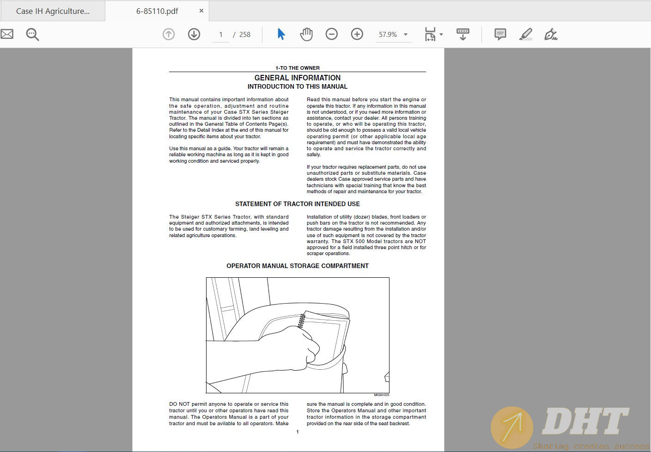The width and height of the screenshot is (651, 452).
Task: Select the arrow selection tool
Action: [x=281, y=34]
